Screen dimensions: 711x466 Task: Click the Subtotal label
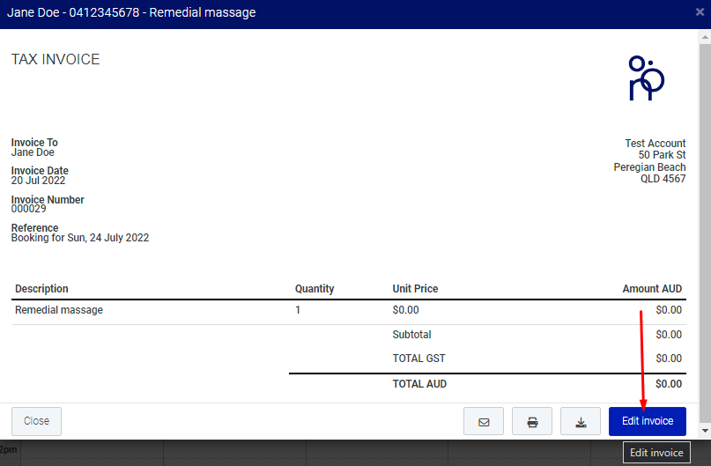click(411, 335)
